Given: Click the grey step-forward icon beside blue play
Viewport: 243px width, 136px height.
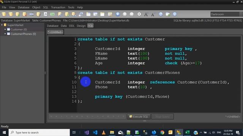Looking at the screenshot, I should point(125,14).
